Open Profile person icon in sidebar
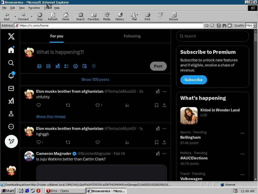Viewport: 258px width, 194px height. [x=11, y=114]
